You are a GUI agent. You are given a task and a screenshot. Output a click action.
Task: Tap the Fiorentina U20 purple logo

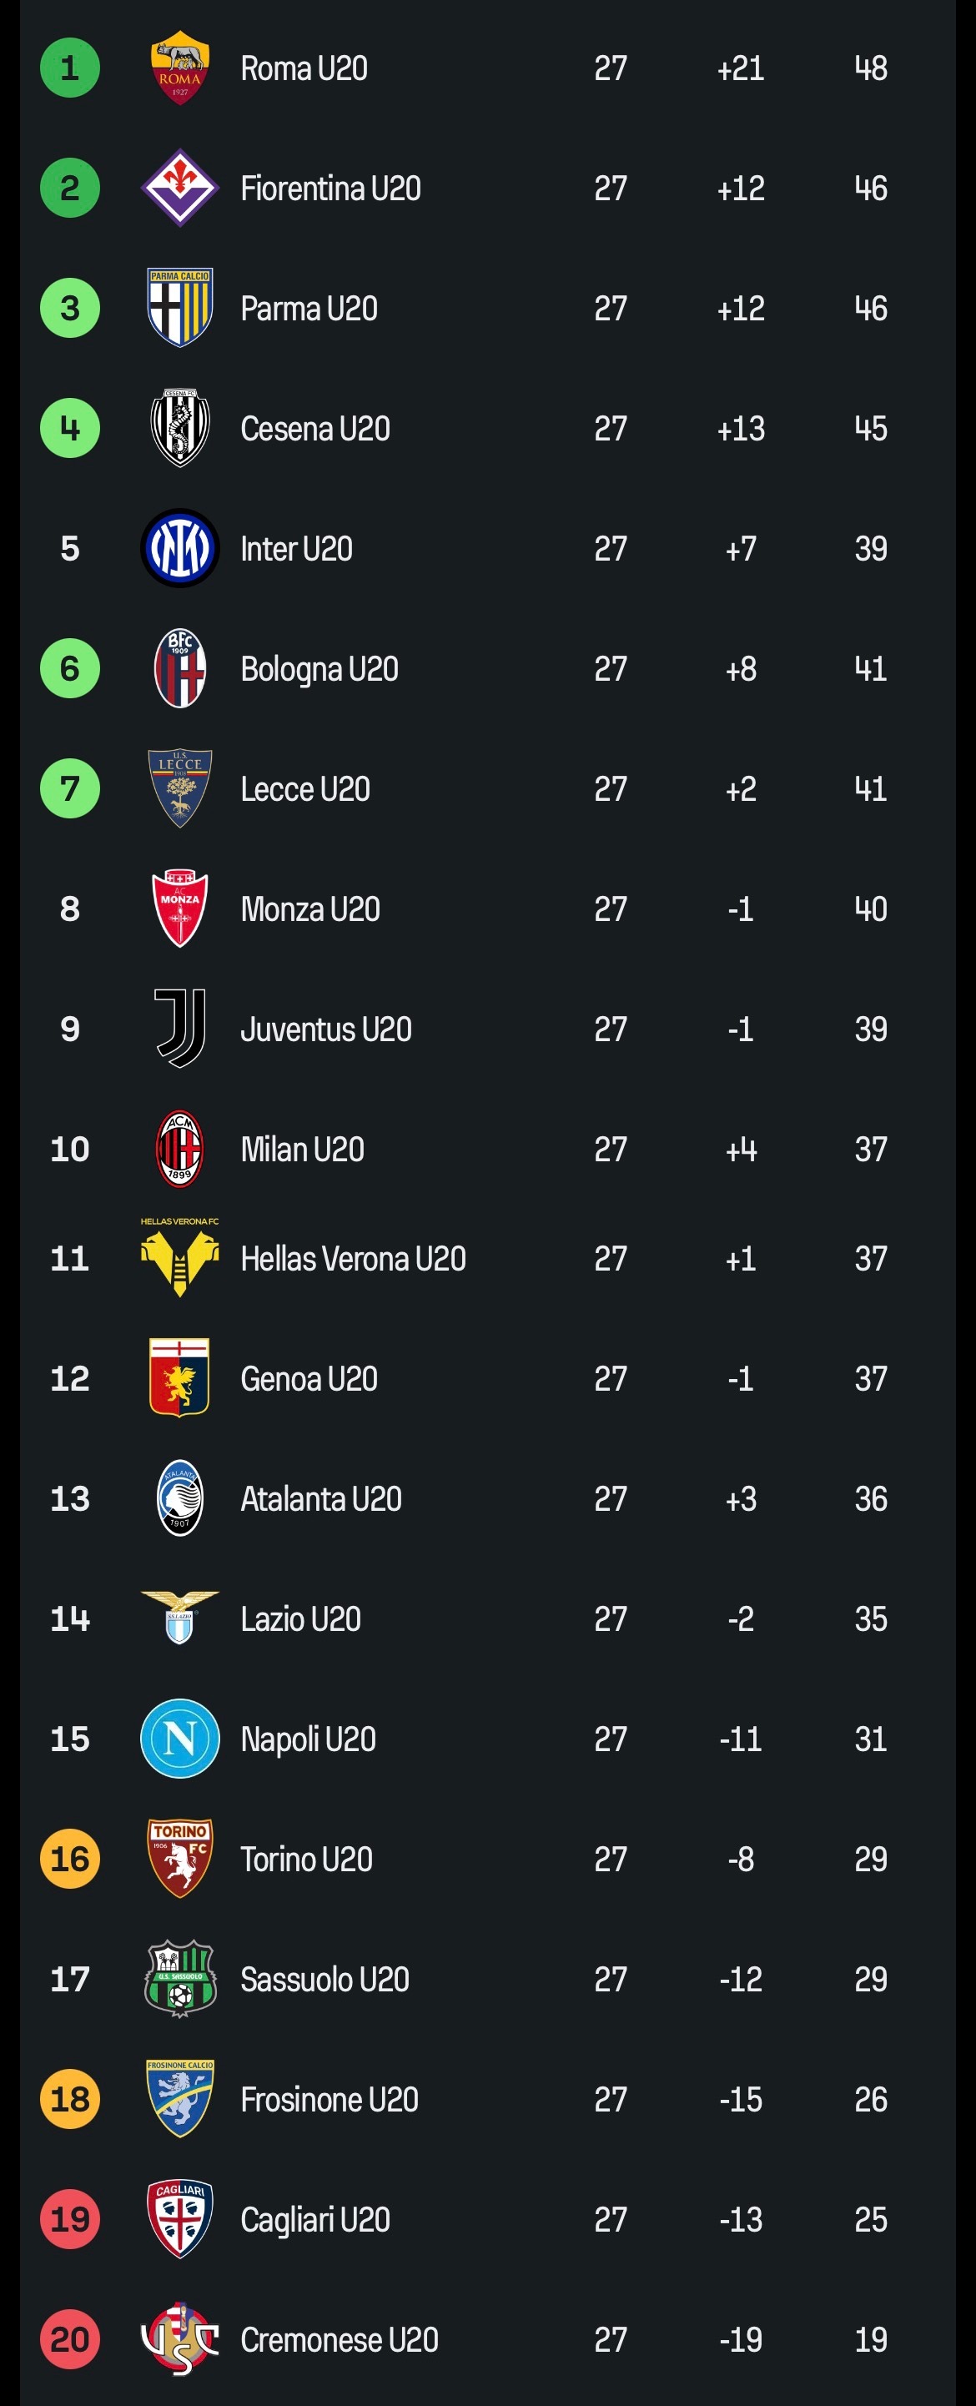pyautogui.click(x=179, y=188)
